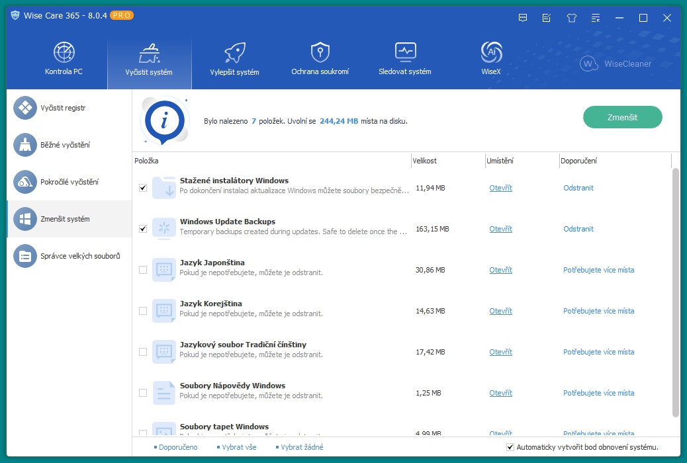687x463 pixels.
Task: Click the Běžné vyčištění sidebar icon
Action: point(25,145)
